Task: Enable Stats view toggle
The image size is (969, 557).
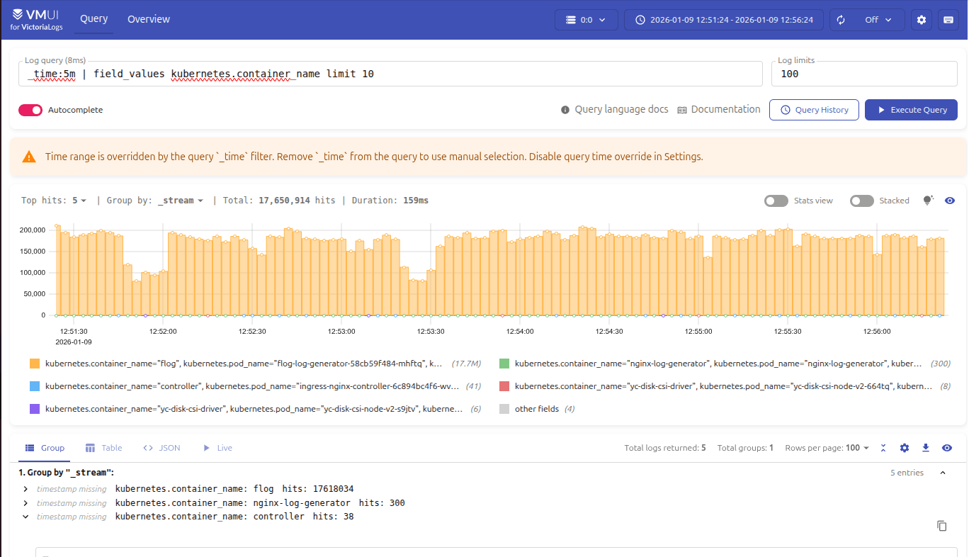Action: click(776, 201)
